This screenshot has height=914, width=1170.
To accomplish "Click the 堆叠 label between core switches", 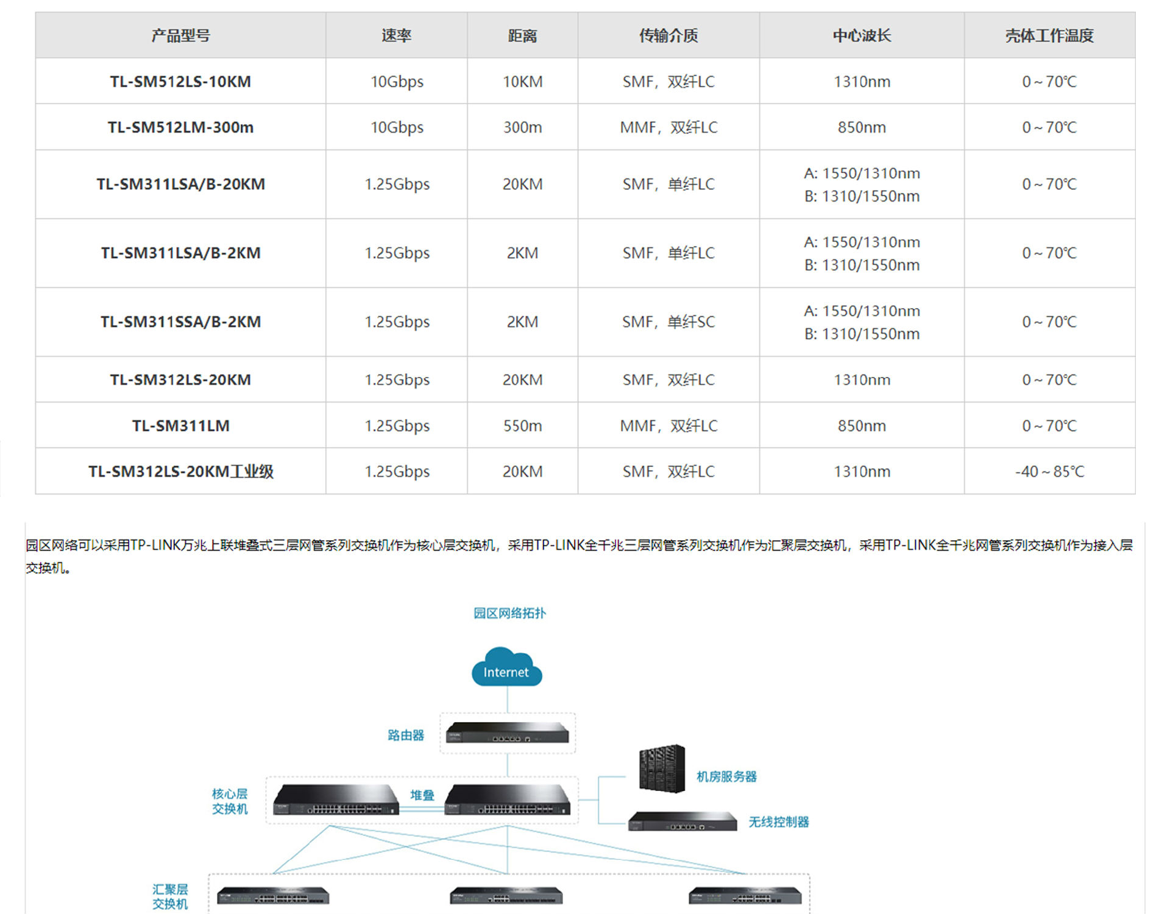I will point(422,795).
